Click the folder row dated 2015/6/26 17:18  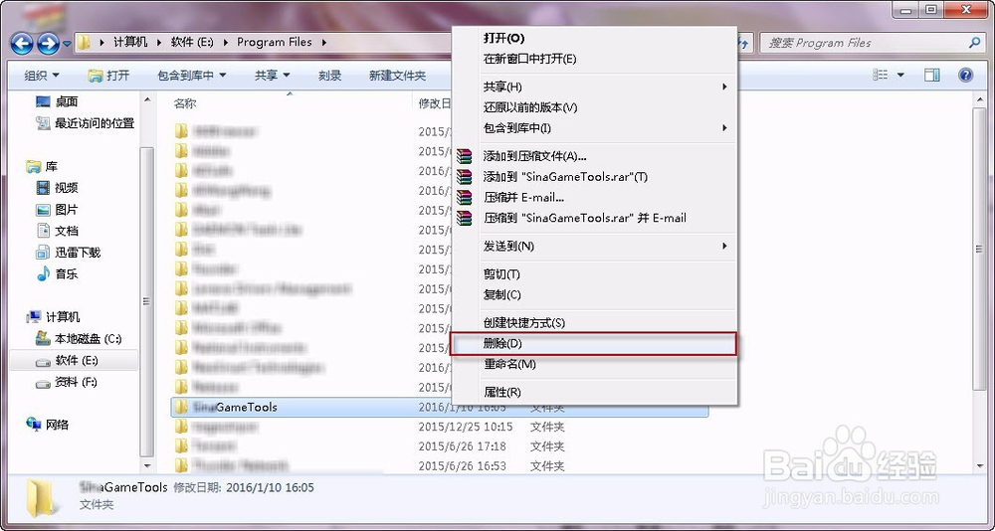(439, 446)
